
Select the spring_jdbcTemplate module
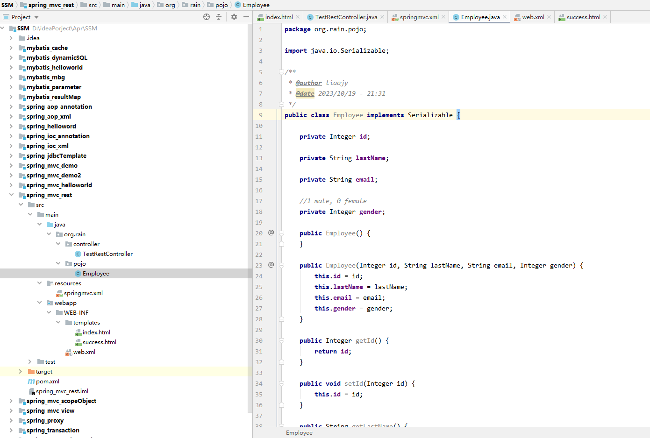coord(57,156)
